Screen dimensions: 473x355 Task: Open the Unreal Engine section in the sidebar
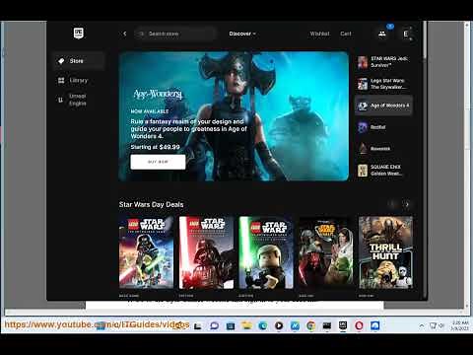[x=79, y=100]
